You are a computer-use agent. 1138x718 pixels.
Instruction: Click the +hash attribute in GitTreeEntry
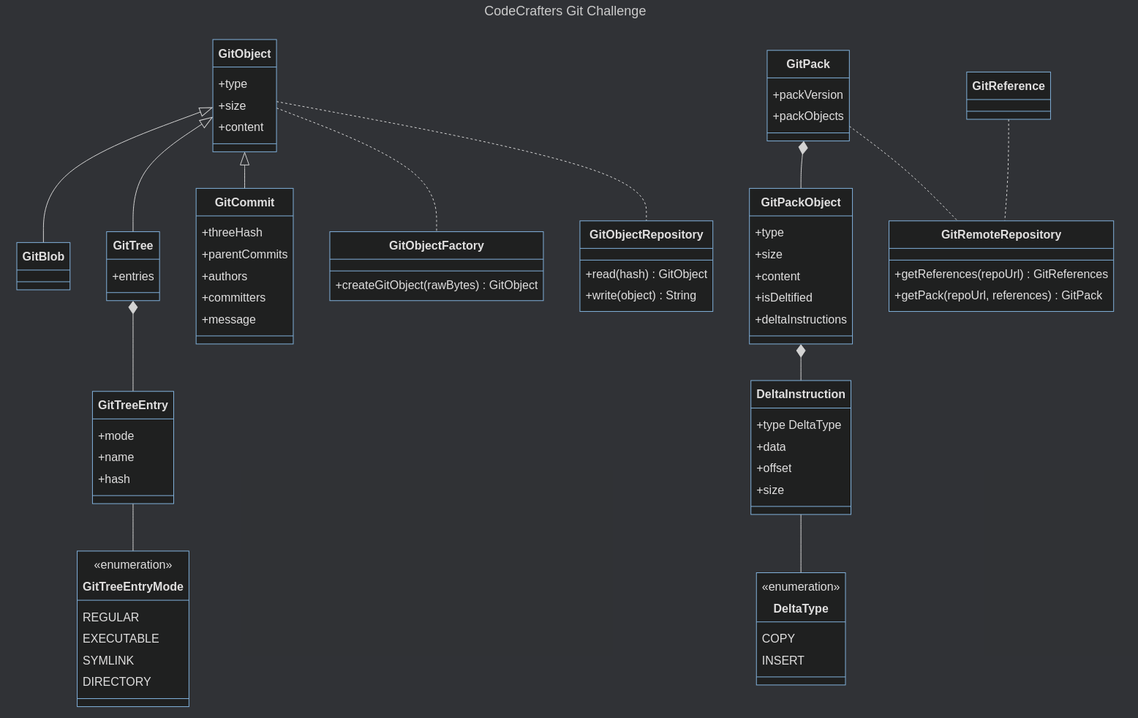point(114,479)
